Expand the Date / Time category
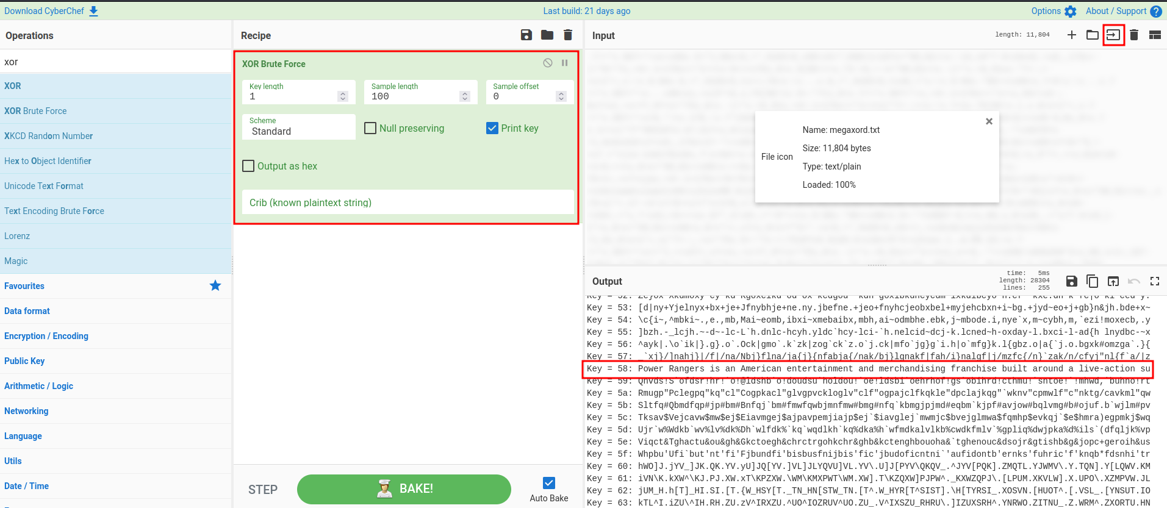This screenshot has width=1167, height=508. [116, 486]
